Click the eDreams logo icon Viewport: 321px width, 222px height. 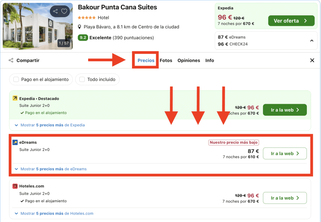[15, 143]
